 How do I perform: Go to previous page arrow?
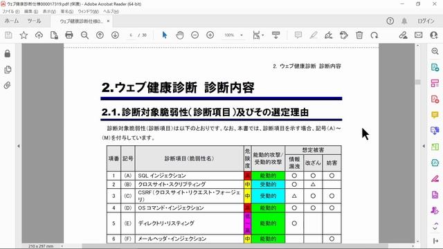tap(100, 35)
